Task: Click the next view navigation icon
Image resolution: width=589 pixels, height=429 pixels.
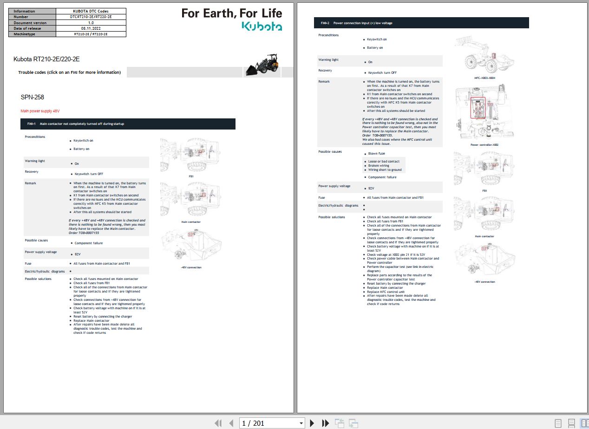Action: point(353,423)
